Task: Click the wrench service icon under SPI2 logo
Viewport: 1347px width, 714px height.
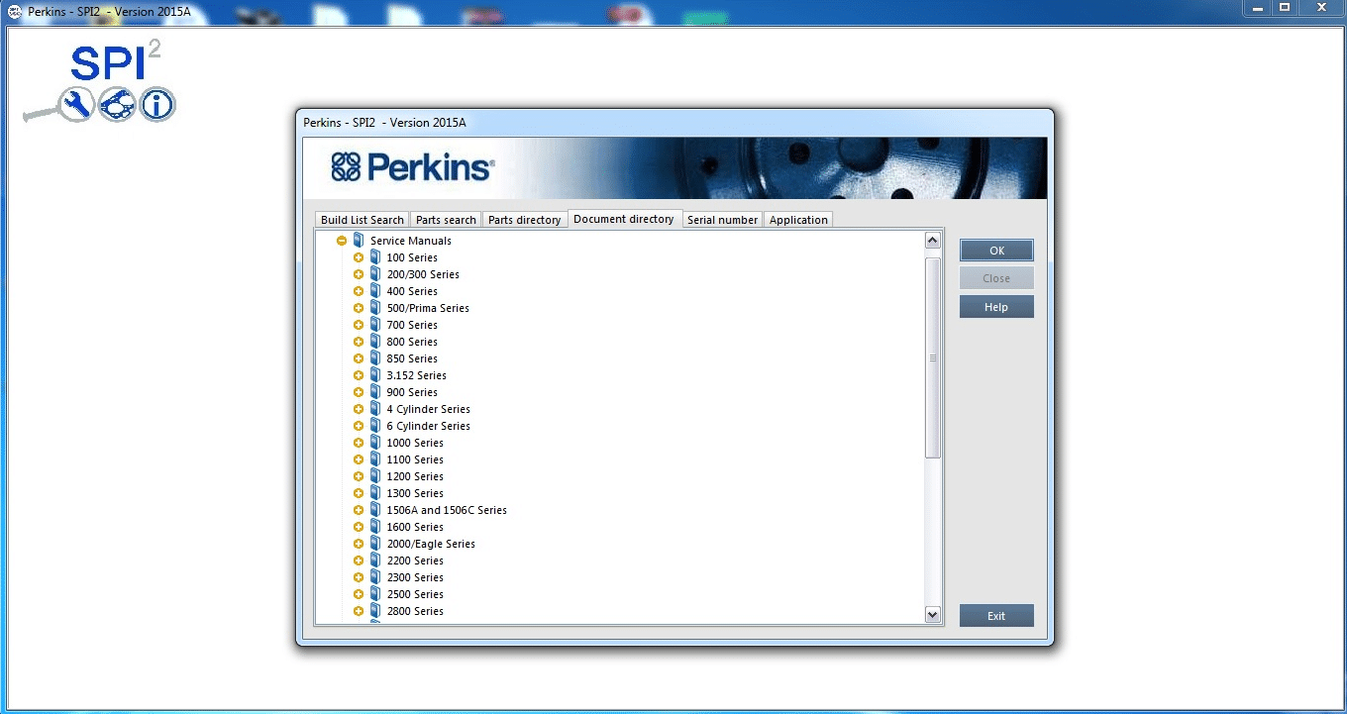Action: coord(75,104)
